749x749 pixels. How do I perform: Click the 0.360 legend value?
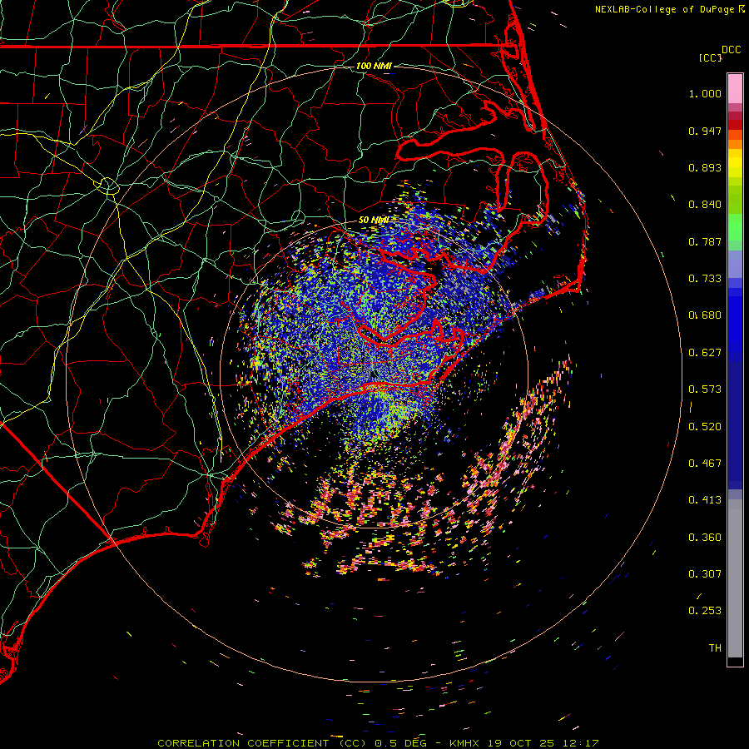coord(705,538)
